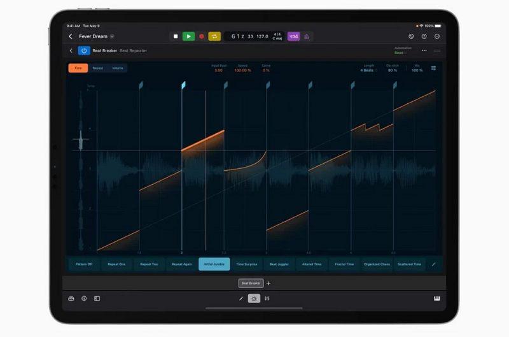Start playback with the green play button
This screenshot has height=337, width=509.
pos(188,36)
